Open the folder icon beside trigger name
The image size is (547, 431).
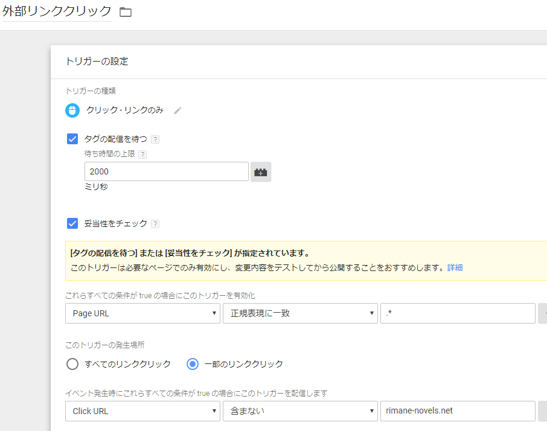126,12
